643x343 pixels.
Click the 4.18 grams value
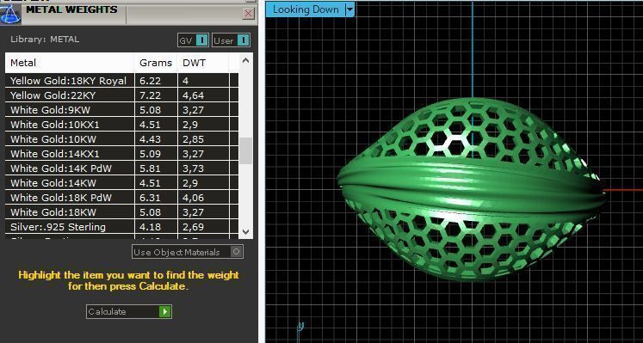(150, 227)
